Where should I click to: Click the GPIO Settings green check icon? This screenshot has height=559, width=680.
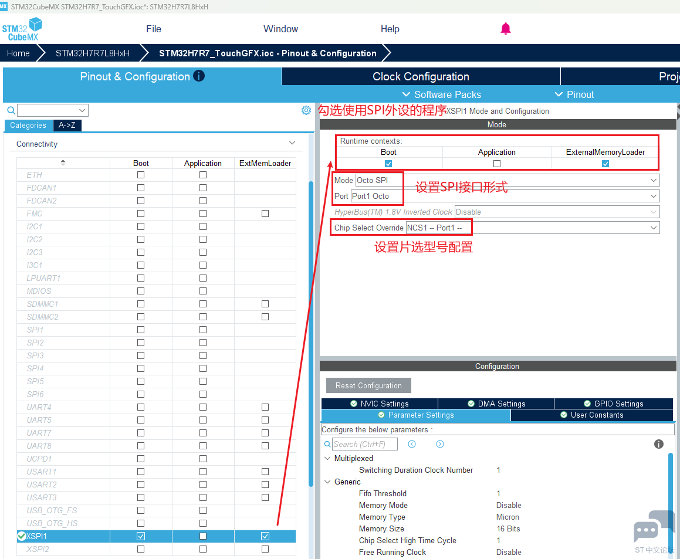point(587,404)
